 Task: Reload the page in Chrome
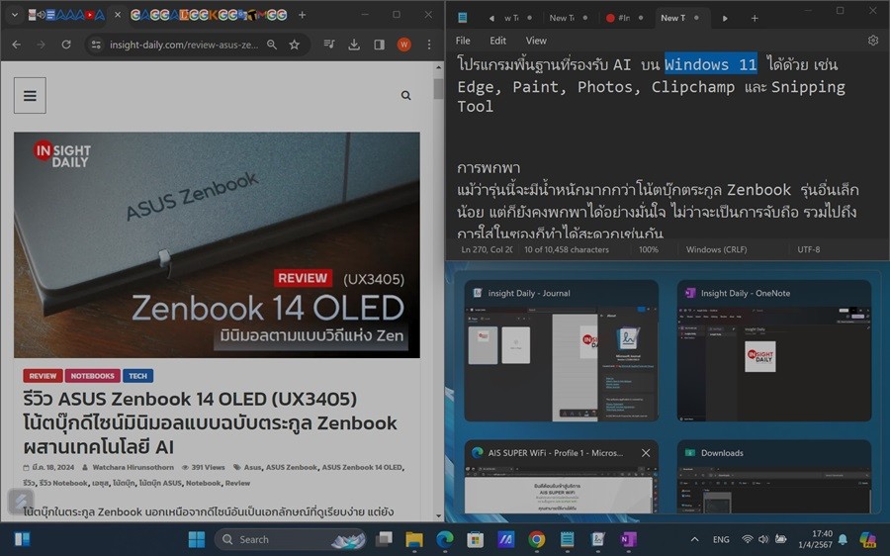[x=66, y=45]
